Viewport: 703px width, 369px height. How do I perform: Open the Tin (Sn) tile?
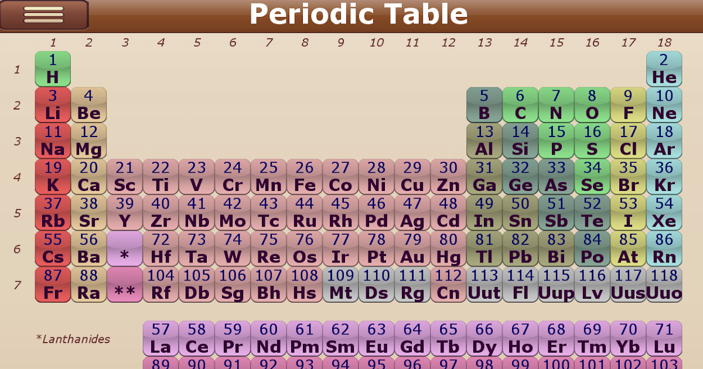coord(520,213)
